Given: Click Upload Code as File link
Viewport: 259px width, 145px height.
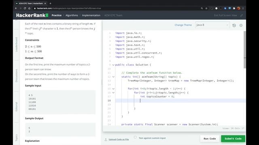Looking at the screenshot, I should 119,140.
